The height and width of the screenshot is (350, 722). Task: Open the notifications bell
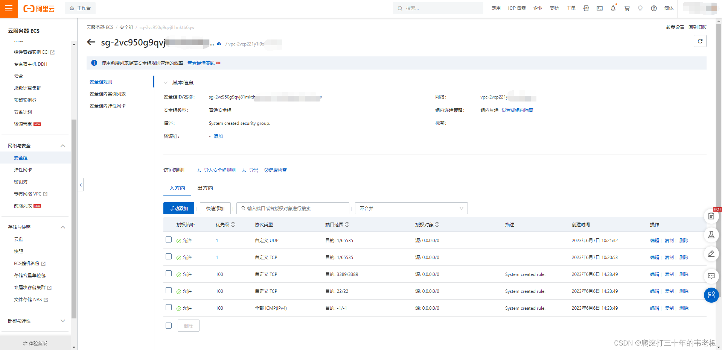pos(613,8)
